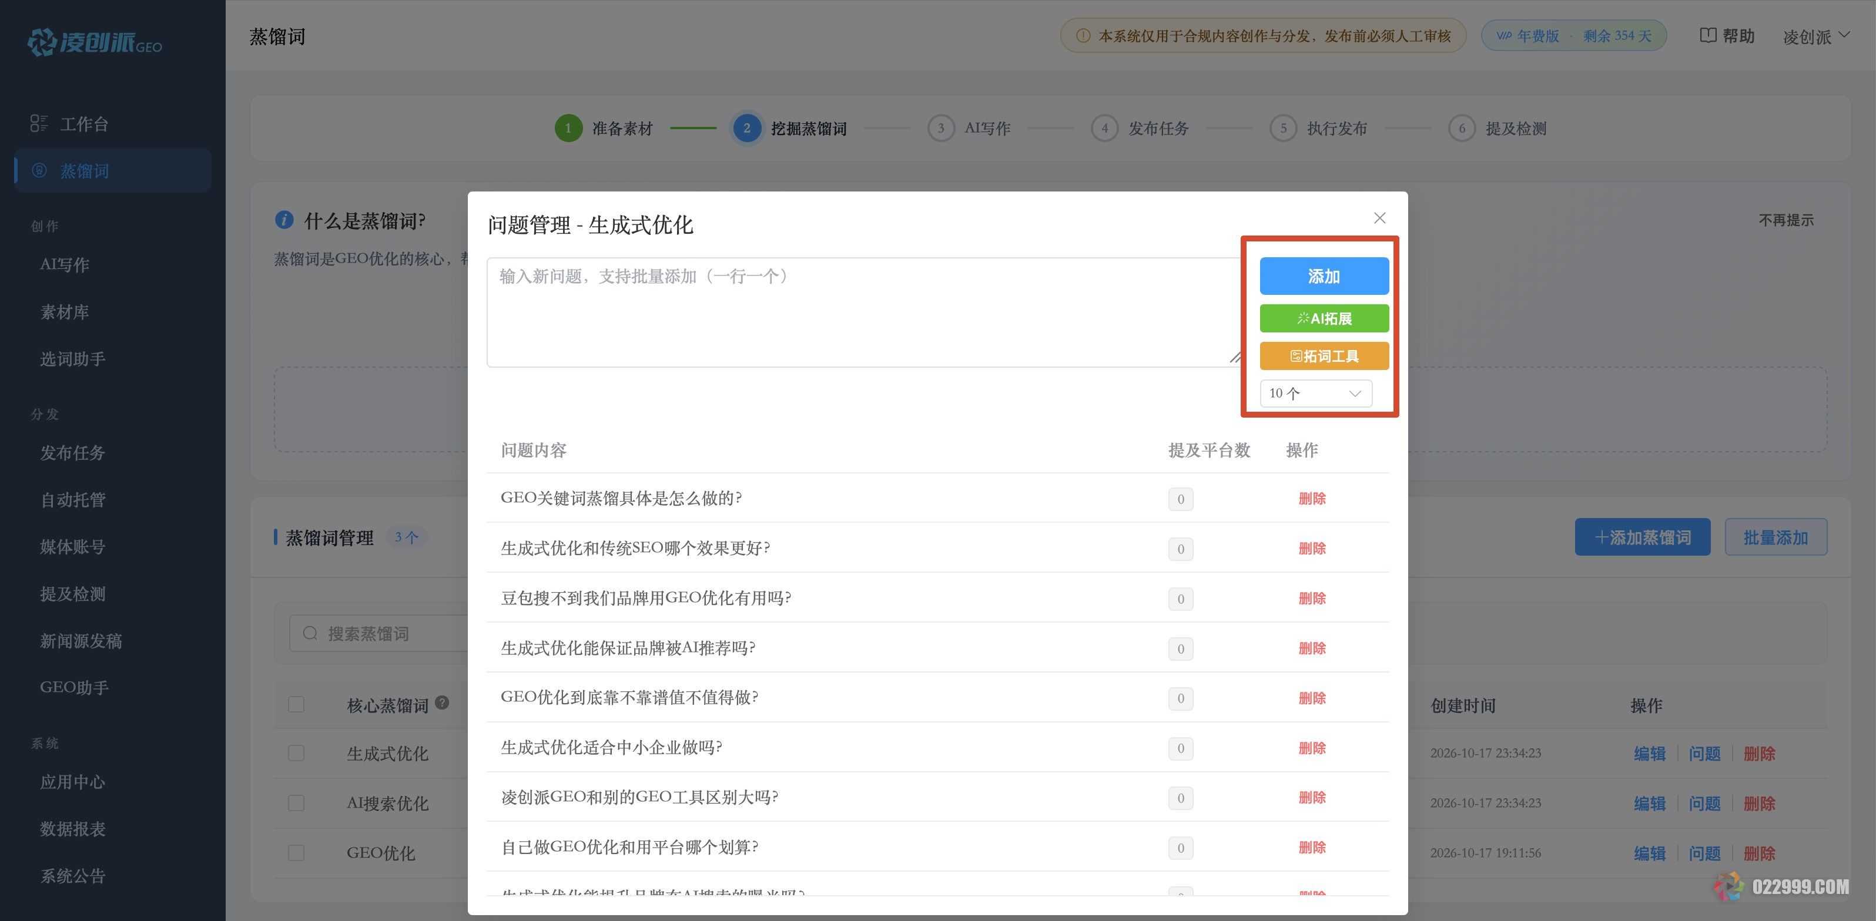Click 不再提示 link
1876x921 pixels.
click(x=1785, y=220)
